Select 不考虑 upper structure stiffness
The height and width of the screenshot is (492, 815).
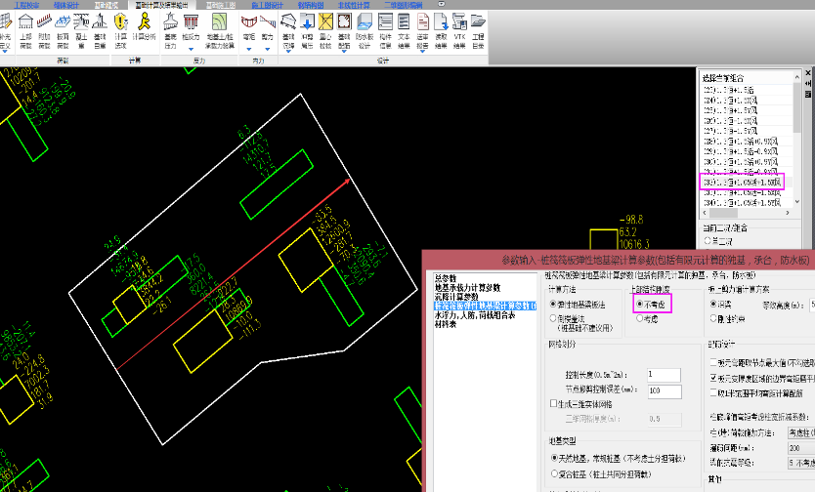click(639, 305)
